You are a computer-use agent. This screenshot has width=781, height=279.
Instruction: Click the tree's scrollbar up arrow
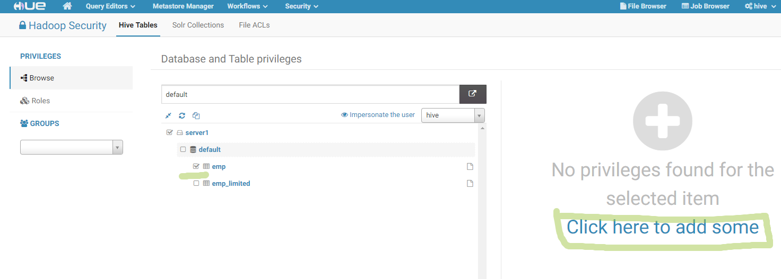pos(482,128)
